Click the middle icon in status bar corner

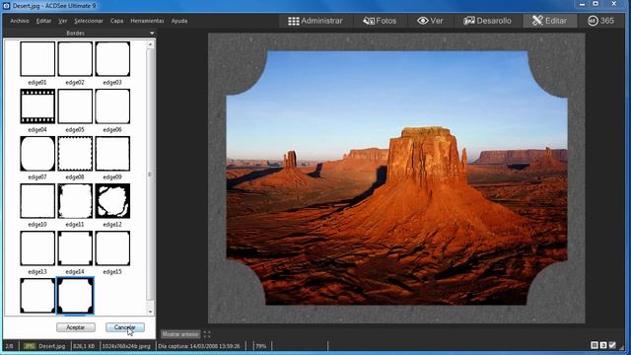point(603,345)
